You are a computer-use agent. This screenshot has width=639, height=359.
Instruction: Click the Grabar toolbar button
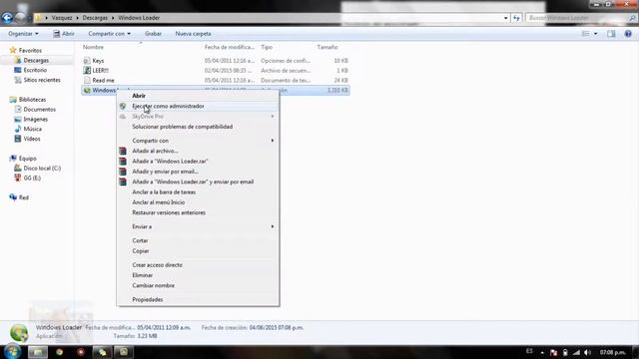(x=153, y=34)
